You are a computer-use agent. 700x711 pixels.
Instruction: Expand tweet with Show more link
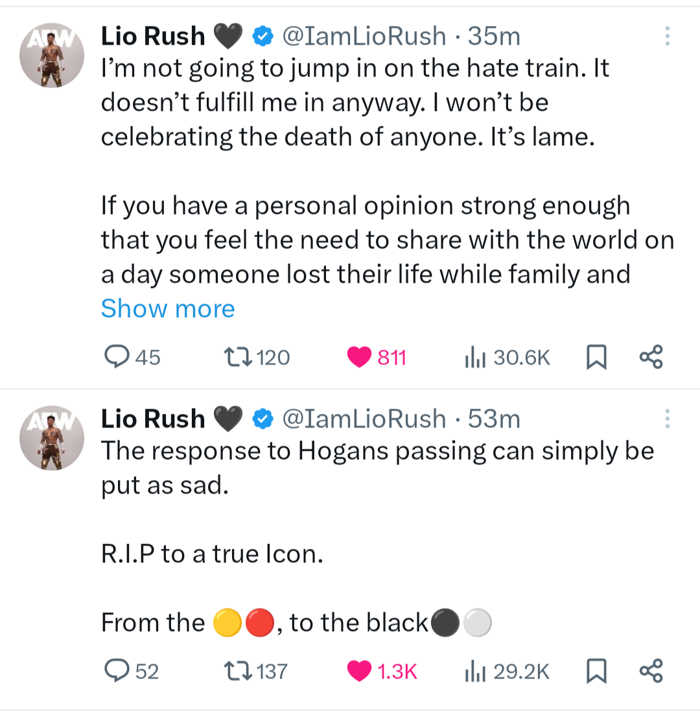point(168,309)
